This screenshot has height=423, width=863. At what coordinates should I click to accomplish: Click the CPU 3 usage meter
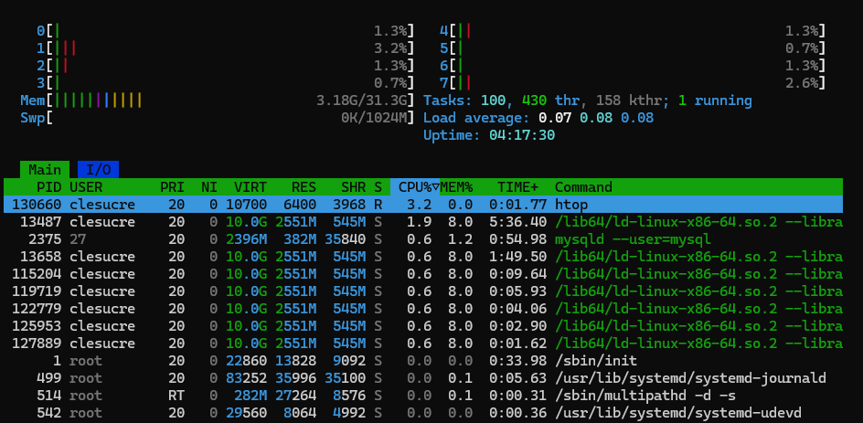(x=226, y=83)
